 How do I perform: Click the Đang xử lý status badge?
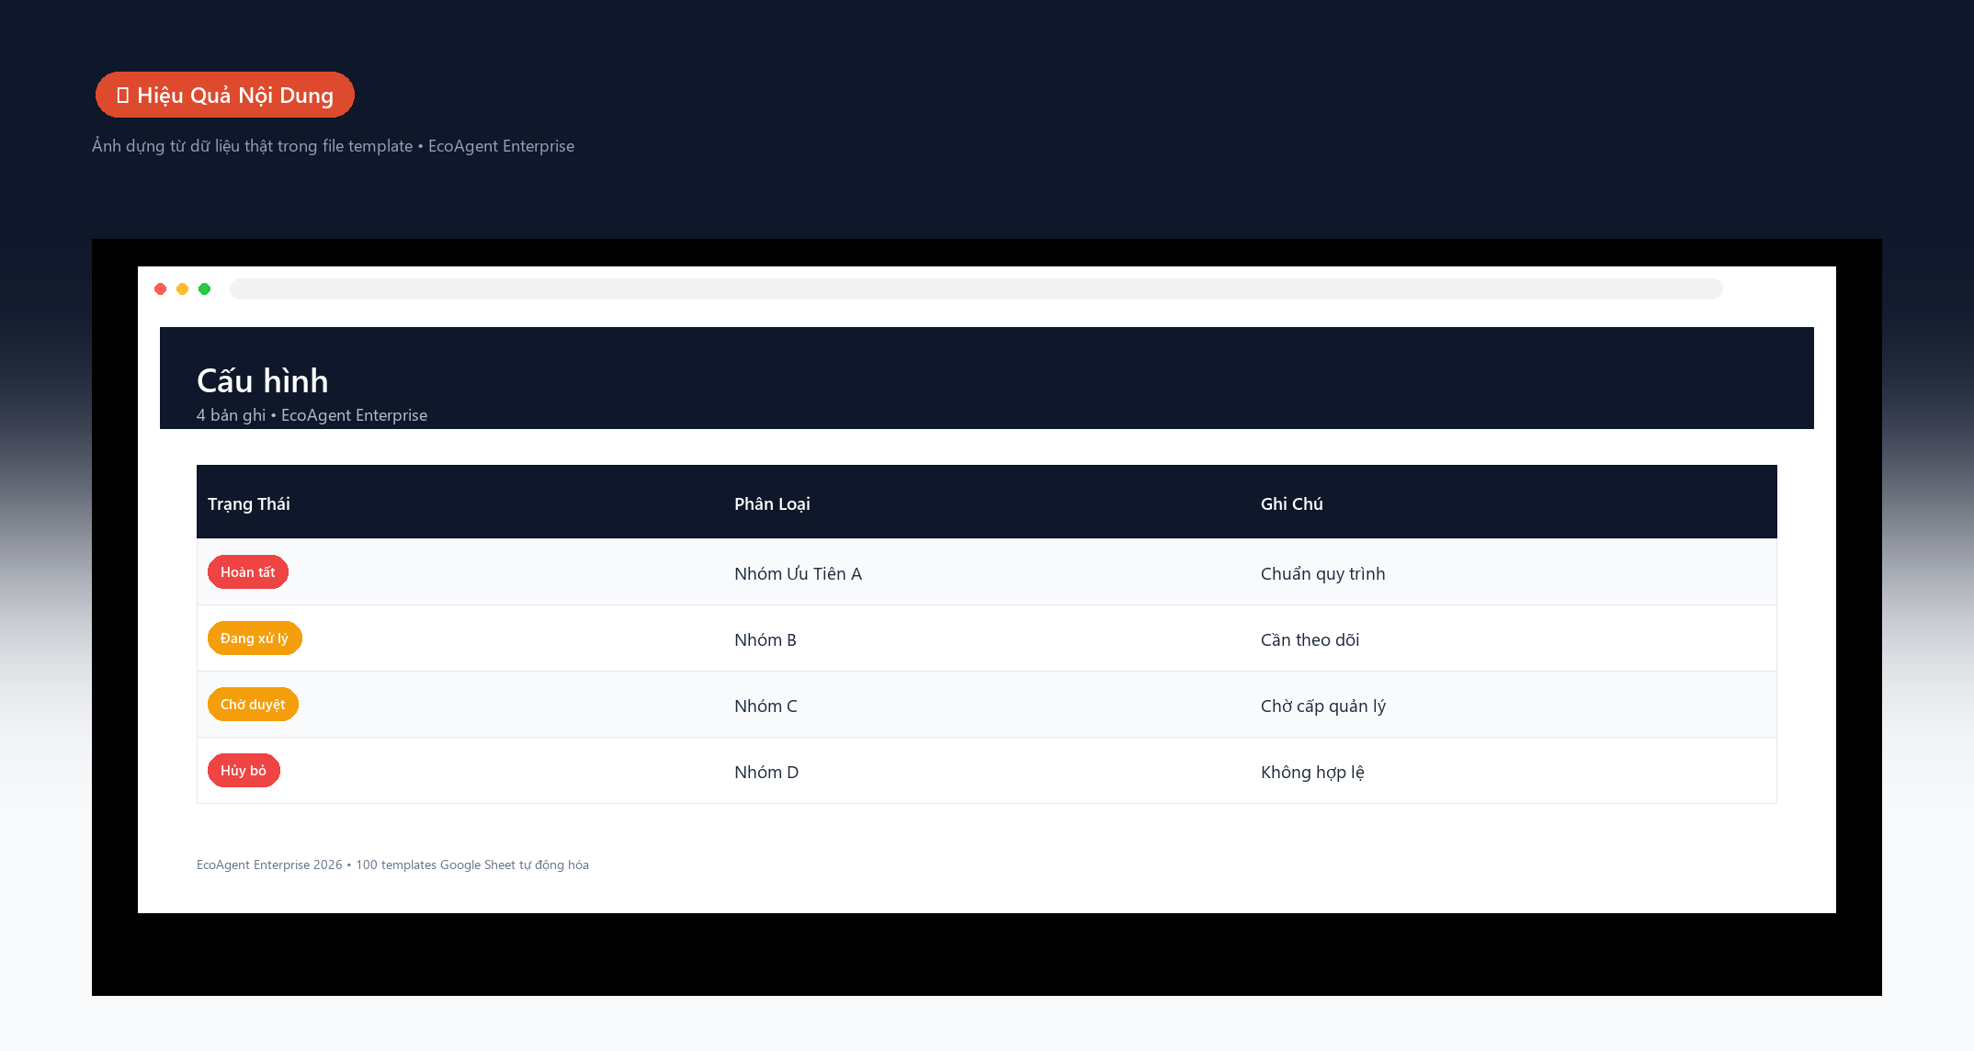point(255,639)
